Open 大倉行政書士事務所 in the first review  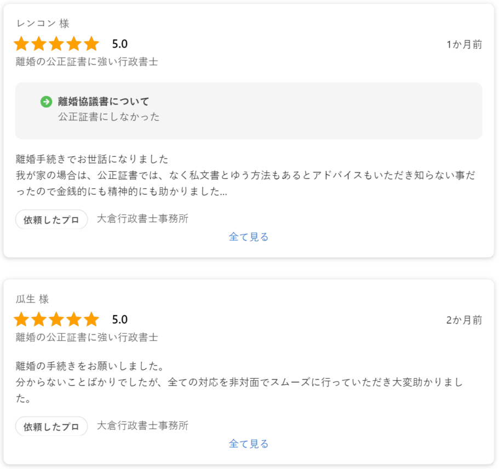point(142,219)
